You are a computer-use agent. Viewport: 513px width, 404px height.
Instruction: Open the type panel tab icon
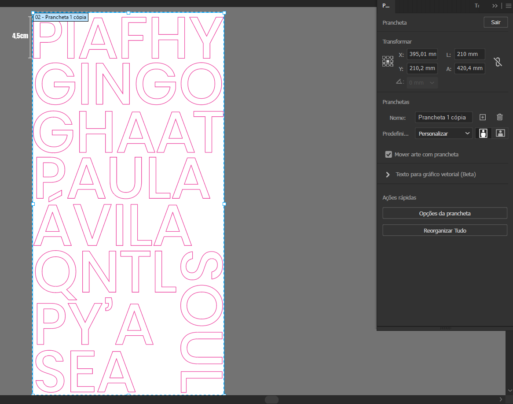[477, 6]
